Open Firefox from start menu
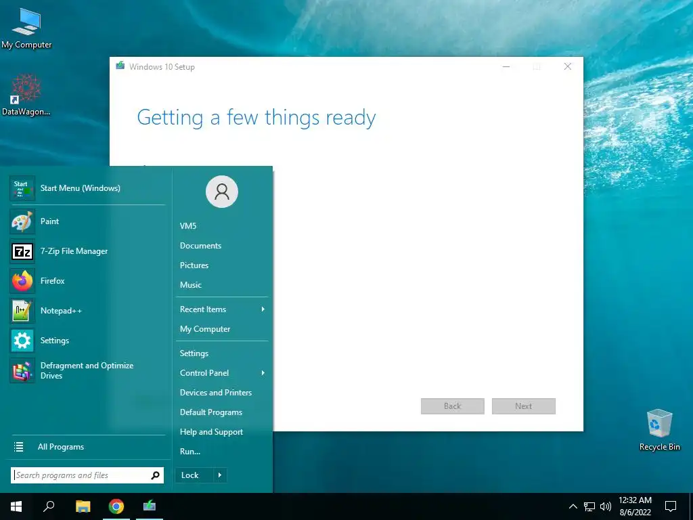 [x=87, y=281]
